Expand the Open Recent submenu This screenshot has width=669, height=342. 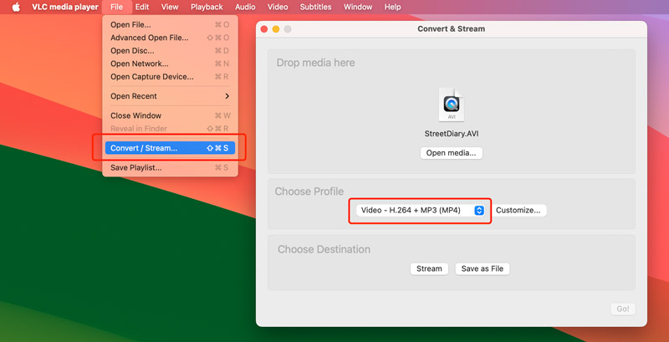pos(170,96)
